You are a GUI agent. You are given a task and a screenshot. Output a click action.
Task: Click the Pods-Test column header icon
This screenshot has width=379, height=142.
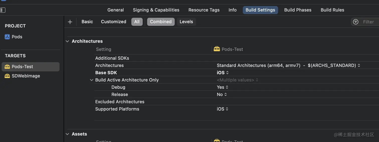tap(217, 49)
